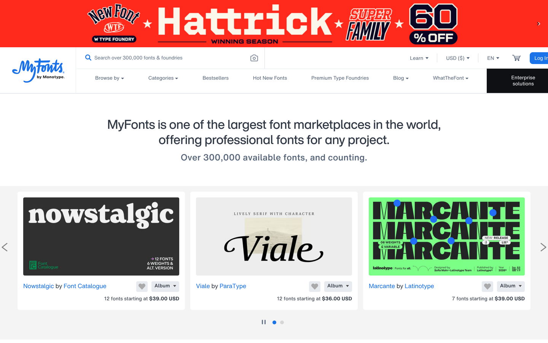Click the search magnifier icon
This screenshot has width=548, height=343.
click(x=88, y=58)
